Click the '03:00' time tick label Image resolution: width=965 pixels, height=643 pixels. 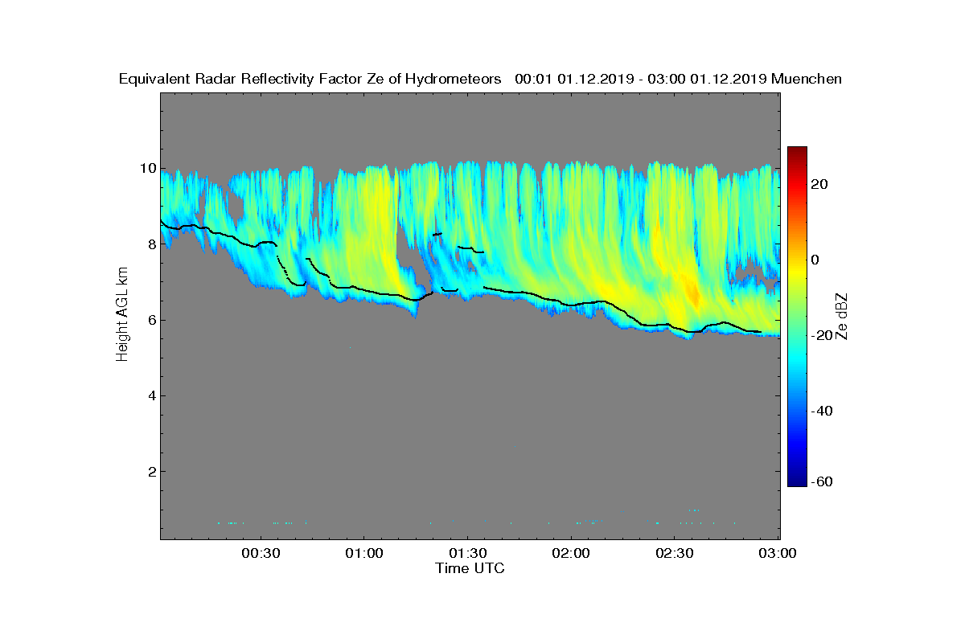click(x=778, y=553)
